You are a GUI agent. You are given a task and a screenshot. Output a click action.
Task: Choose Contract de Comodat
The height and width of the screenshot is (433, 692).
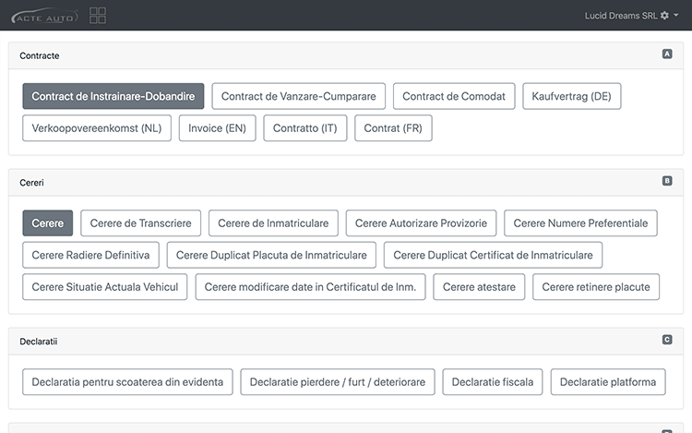454,96
